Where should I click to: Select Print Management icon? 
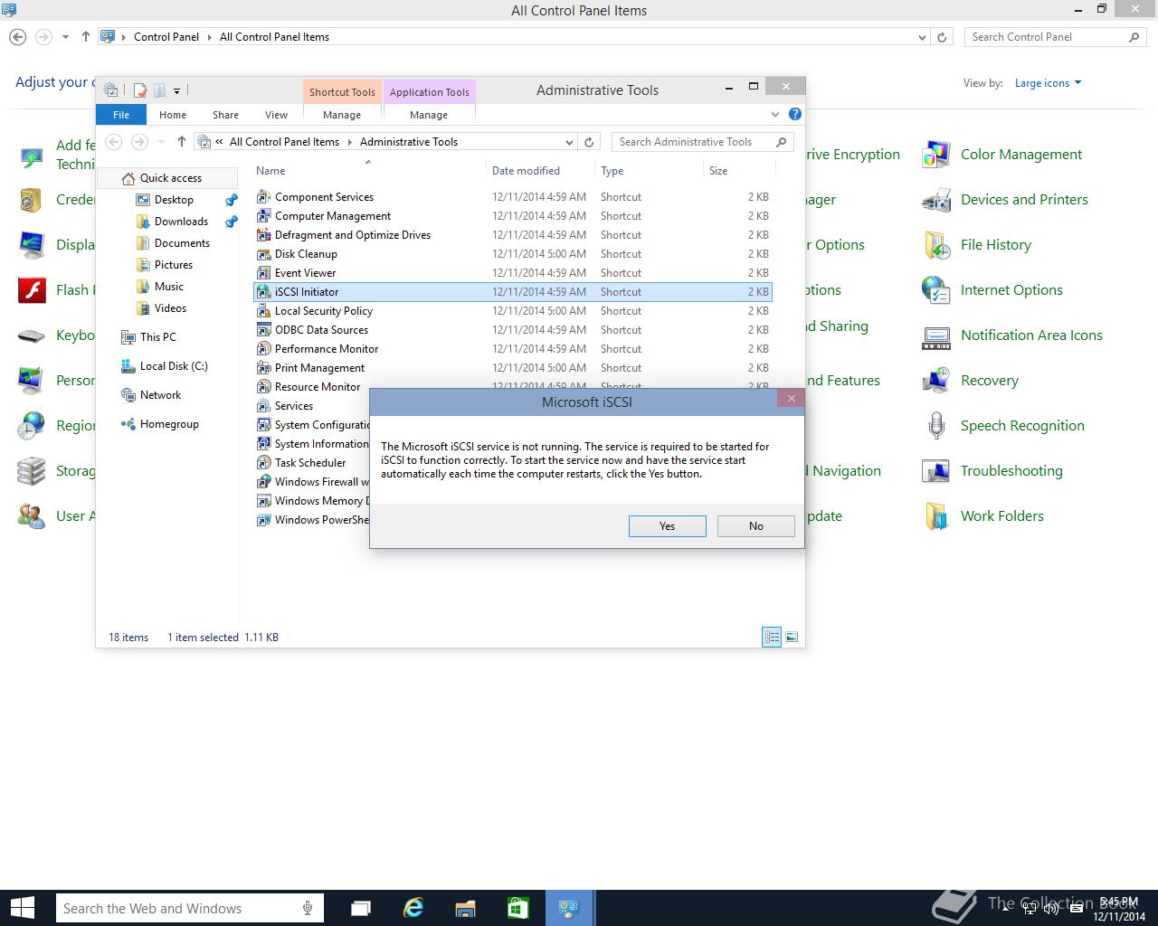[263, 368]
